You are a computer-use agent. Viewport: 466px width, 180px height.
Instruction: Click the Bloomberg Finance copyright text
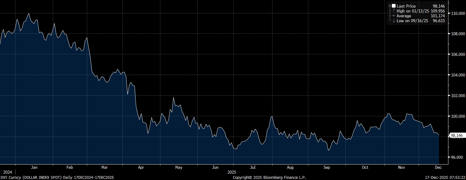pyautogui.click(x=269, y=177)
